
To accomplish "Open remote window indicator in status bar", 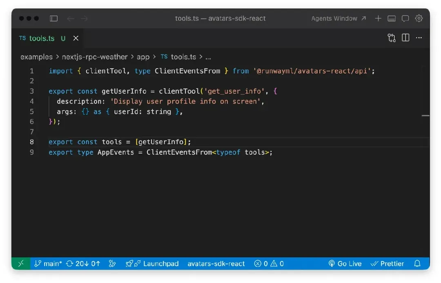I will (21, 263).
